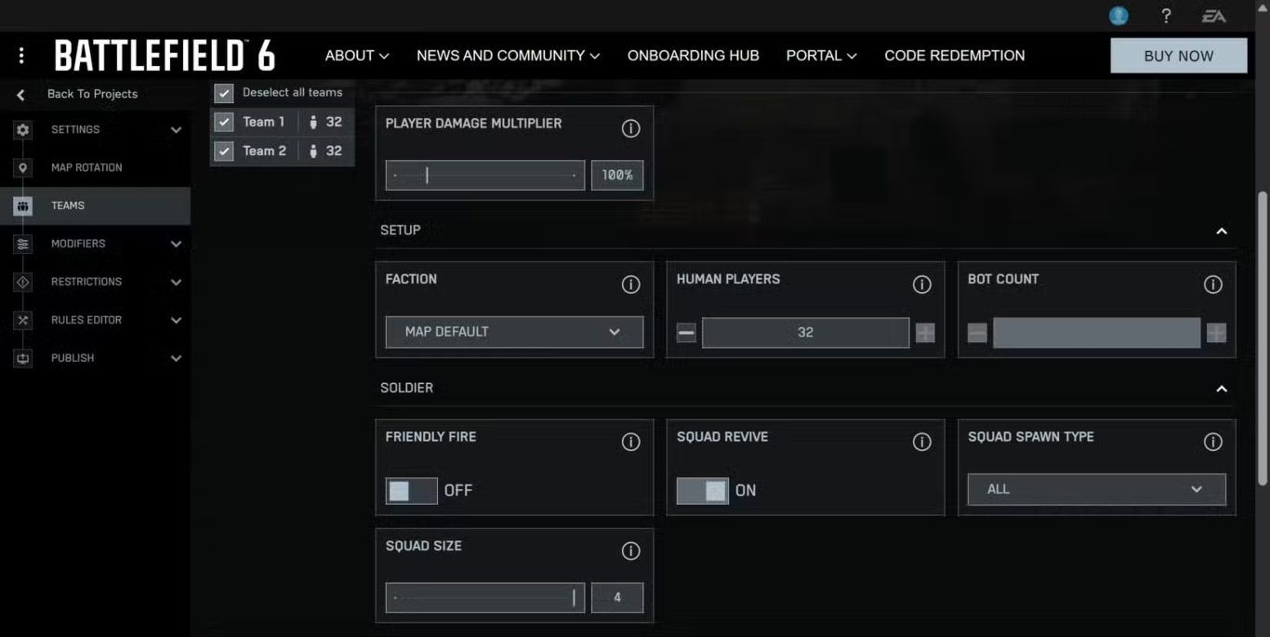This screenshot has width=1270, height=637.
Task: Show info for Bot Count
Action: [1212, 285]
